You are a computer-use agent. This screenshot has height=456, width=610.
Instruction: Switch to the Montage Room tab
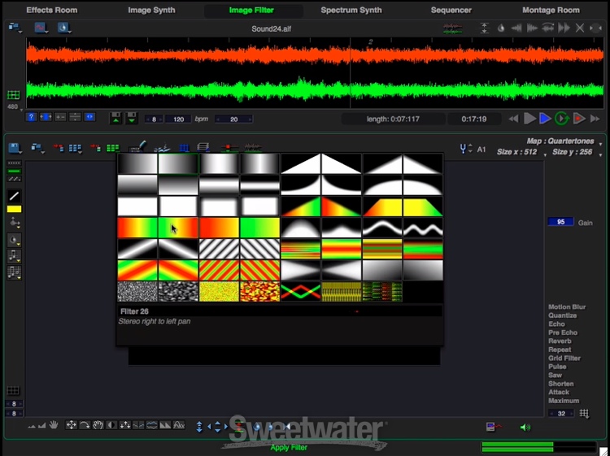click(x=551, y=10)
